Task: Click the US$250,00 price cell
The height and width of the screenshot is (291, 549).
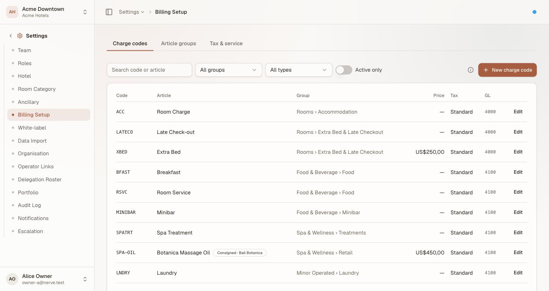Action: pos(430,152)
